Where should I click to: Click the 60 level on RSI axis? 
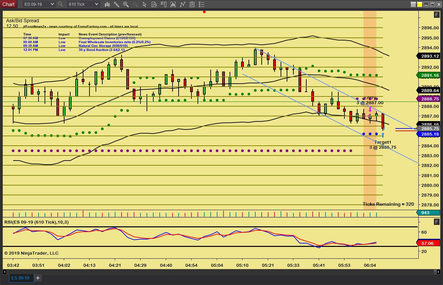click(423, 232)
